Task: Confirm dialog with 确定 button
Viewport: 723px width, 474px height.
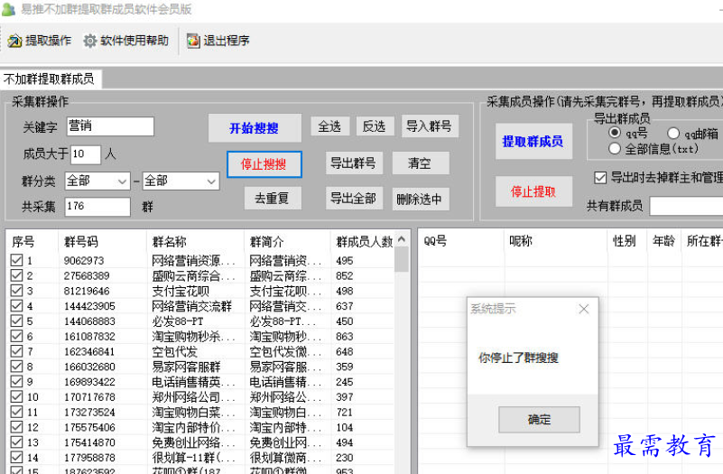Action: pyautogui.click(x=539, y=420)
